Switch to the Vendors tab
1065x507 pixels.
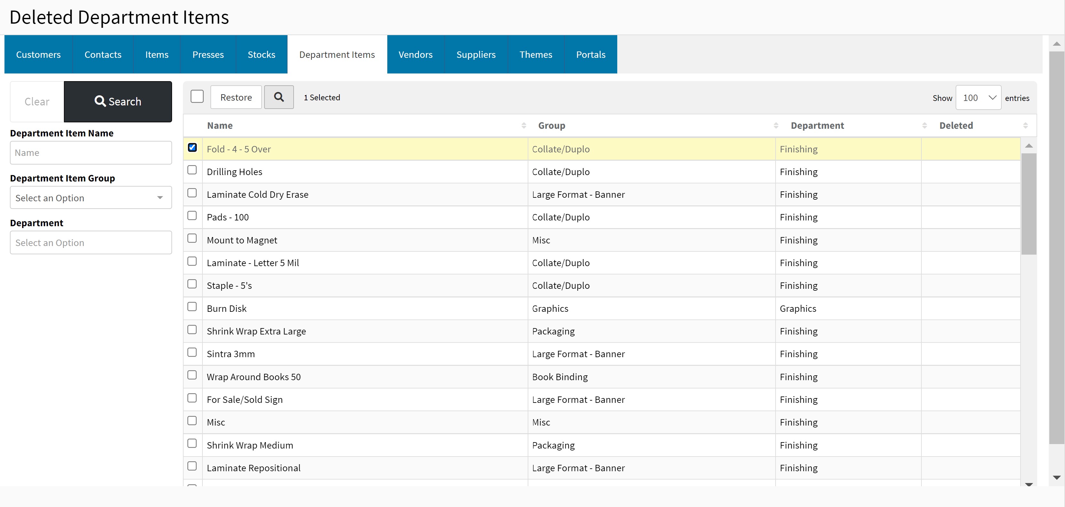tap(415, 55)
